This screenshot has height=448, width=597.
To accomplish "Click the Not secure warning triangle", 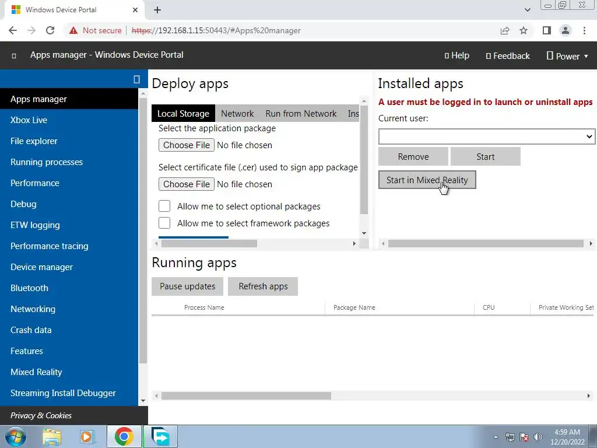I will click(73, 30).
